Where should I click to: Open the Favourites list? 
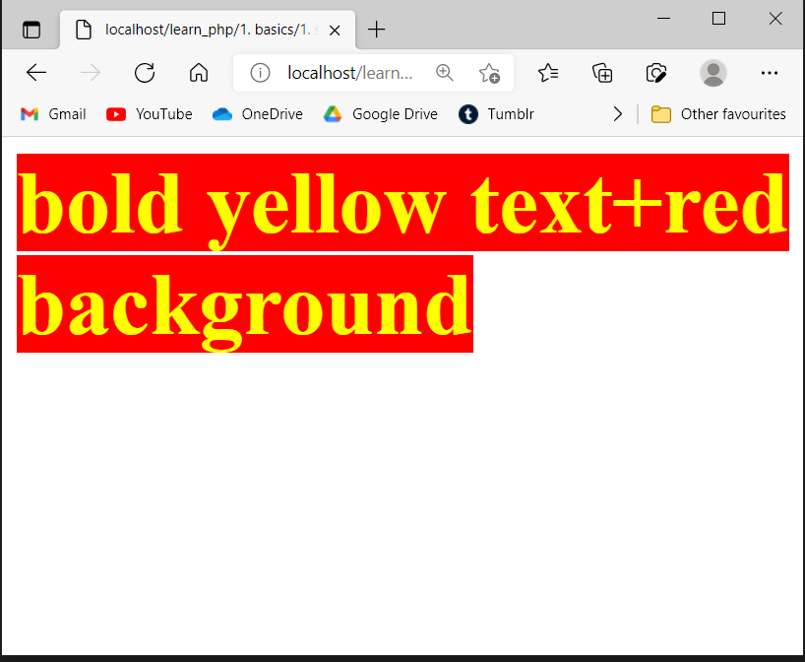click(x=549, y=72)
